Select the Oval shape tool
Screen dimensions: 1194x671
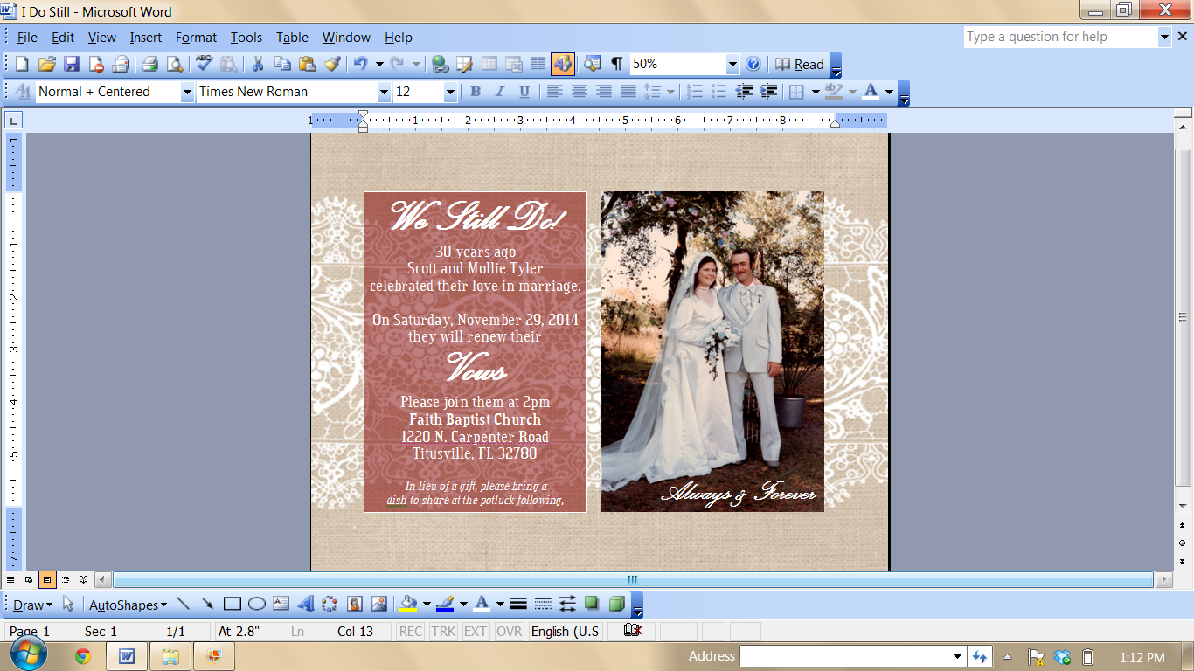257,604
